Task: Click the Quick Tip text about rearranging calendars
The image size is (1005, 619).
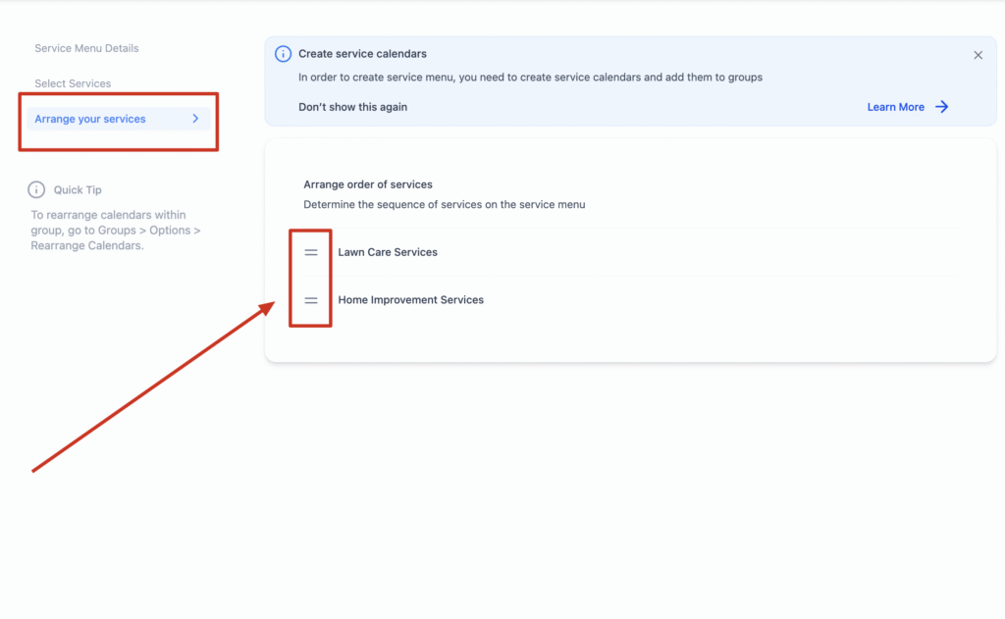Action: pos(115,231)
